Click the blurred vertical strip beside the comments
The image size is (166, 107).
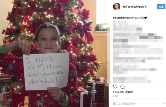[109, 52]
